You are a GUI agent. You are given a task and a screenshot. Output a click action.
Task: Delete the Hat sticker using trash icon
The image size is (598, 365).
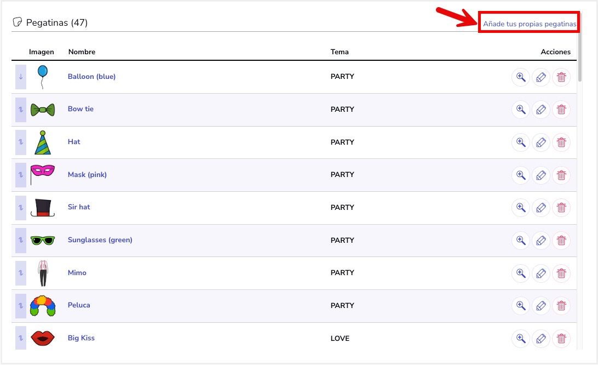click(561, 143)
